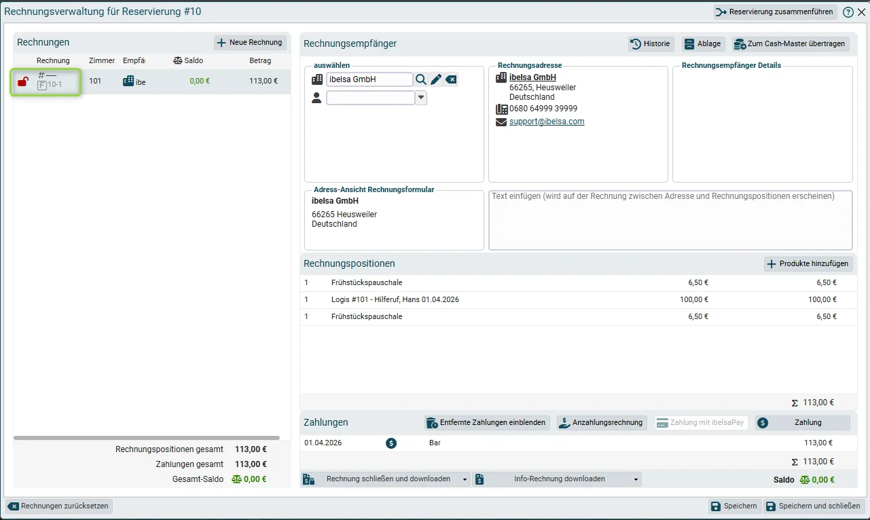Open the support@ibelsa.com email link
Screen dimensions: 870x520
pyautogui.click(x=547, y=122)
